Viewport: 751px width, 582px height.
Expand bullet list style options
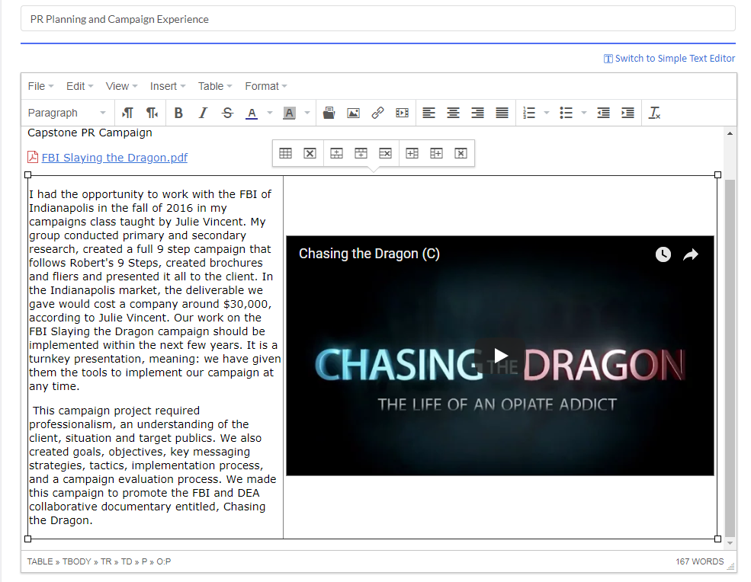(x=584, y=113)
